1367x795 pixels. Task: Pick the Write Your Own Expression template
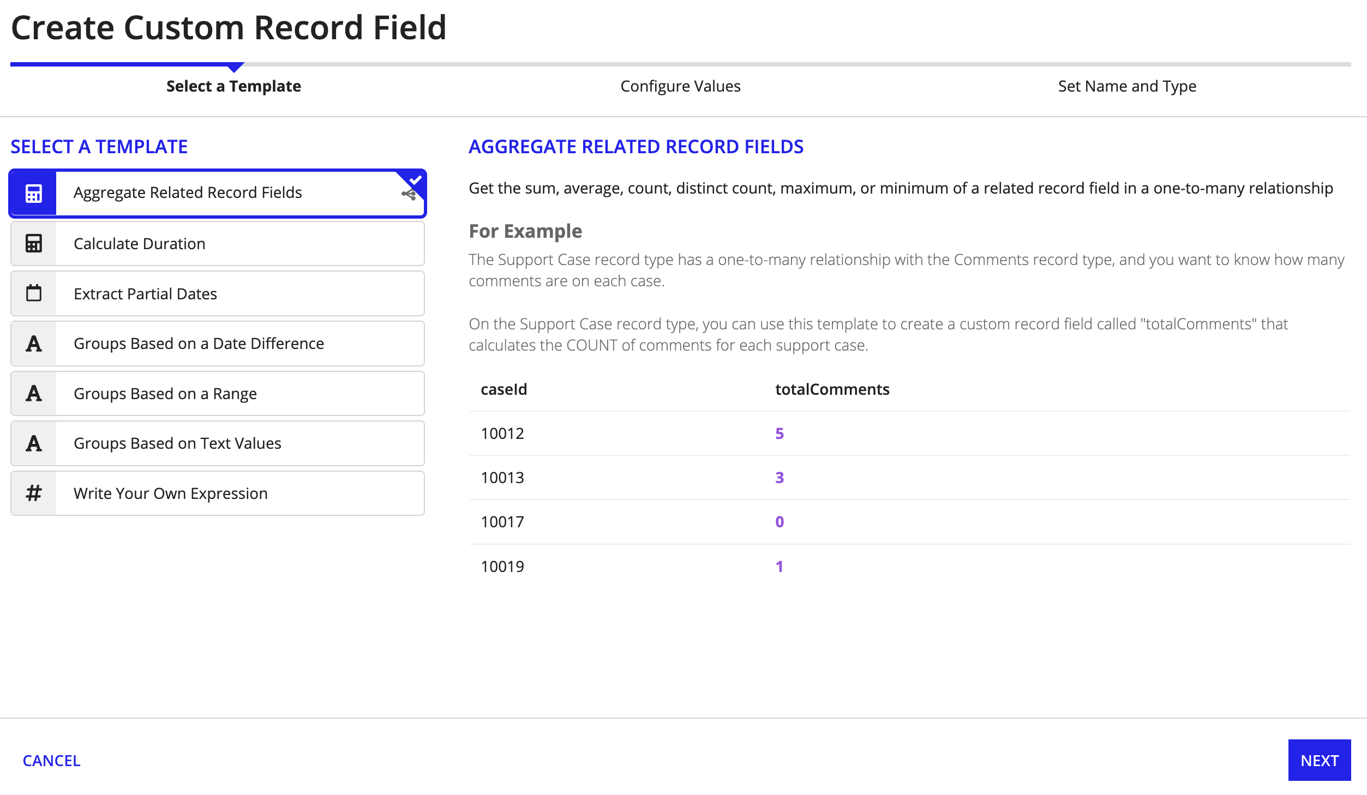[218, 493]
